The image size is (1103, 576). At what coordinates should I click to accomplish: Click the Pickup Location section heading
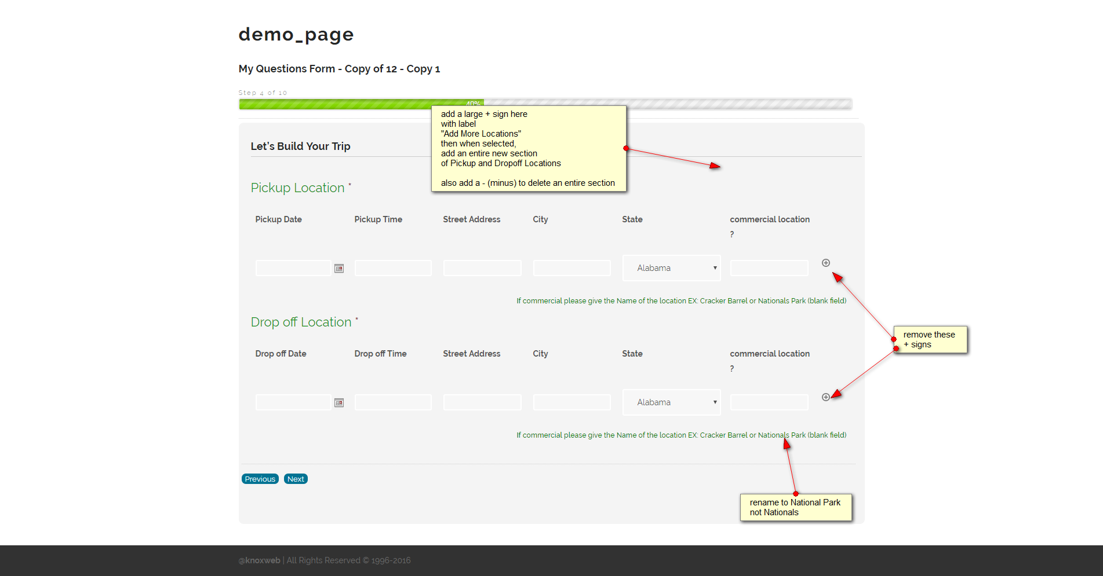coord(298,188)
